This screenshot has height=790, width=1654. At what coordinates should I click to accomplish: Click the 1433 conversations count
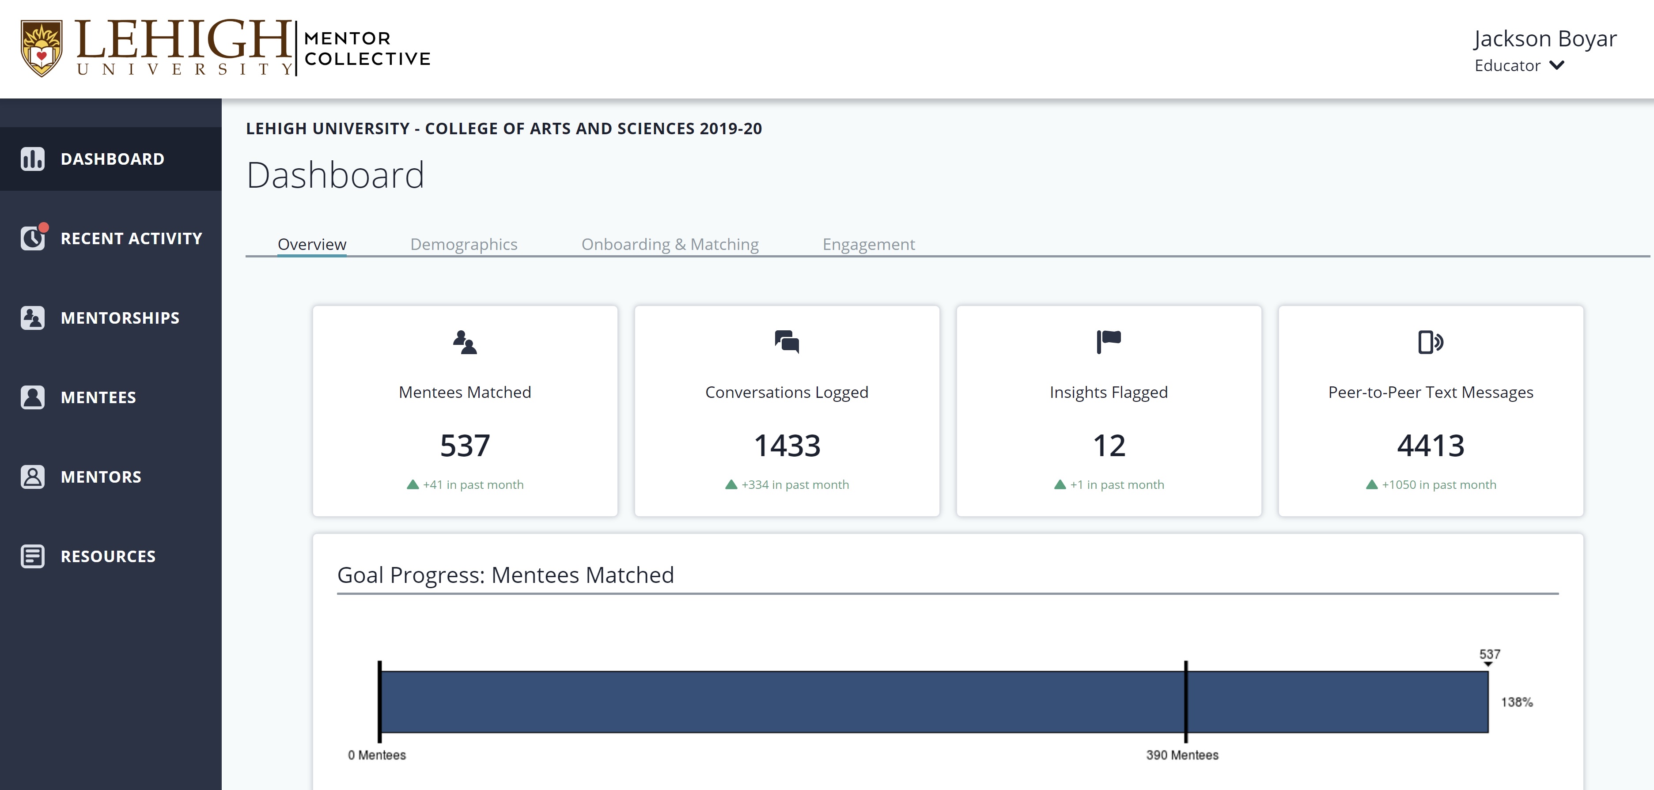787,446
